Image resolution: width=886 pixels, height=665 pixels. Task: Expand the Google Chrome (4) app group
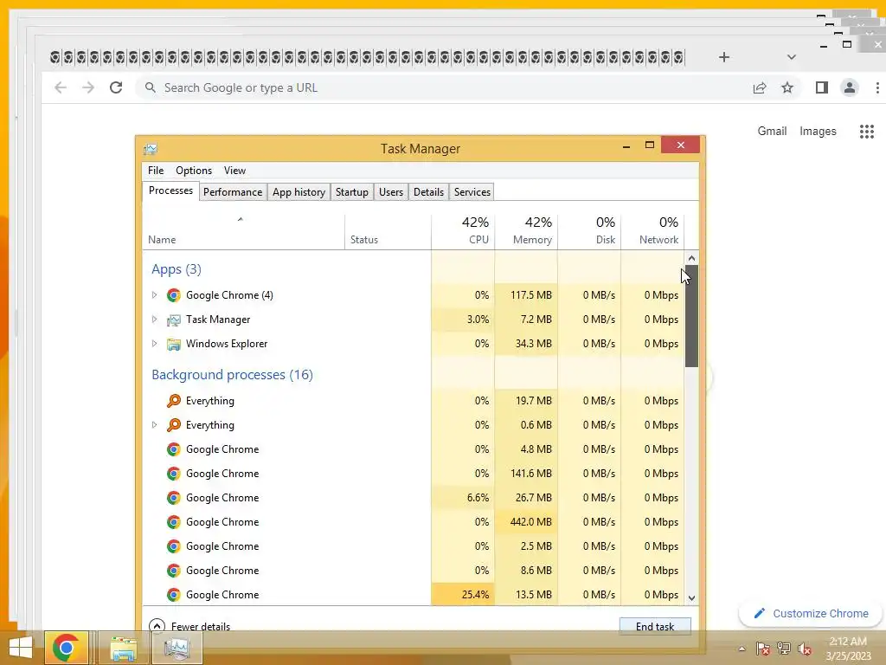[154, 295]
